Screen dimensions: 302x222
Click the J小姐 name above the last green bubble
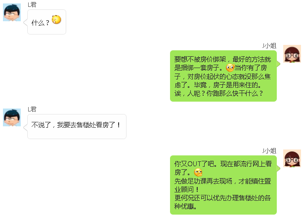coord(269,150)
